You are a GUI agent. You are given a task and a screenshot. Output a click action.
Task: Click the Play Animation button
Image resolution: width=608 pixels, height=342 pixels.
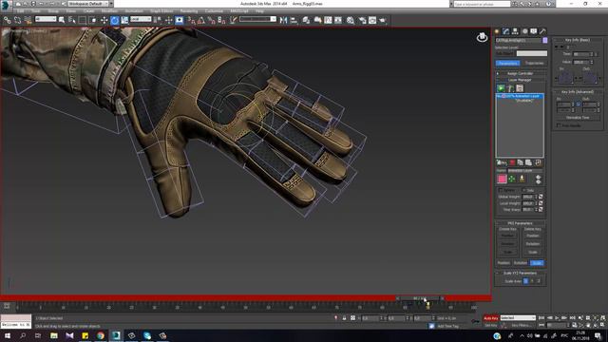tap(557, 318)
